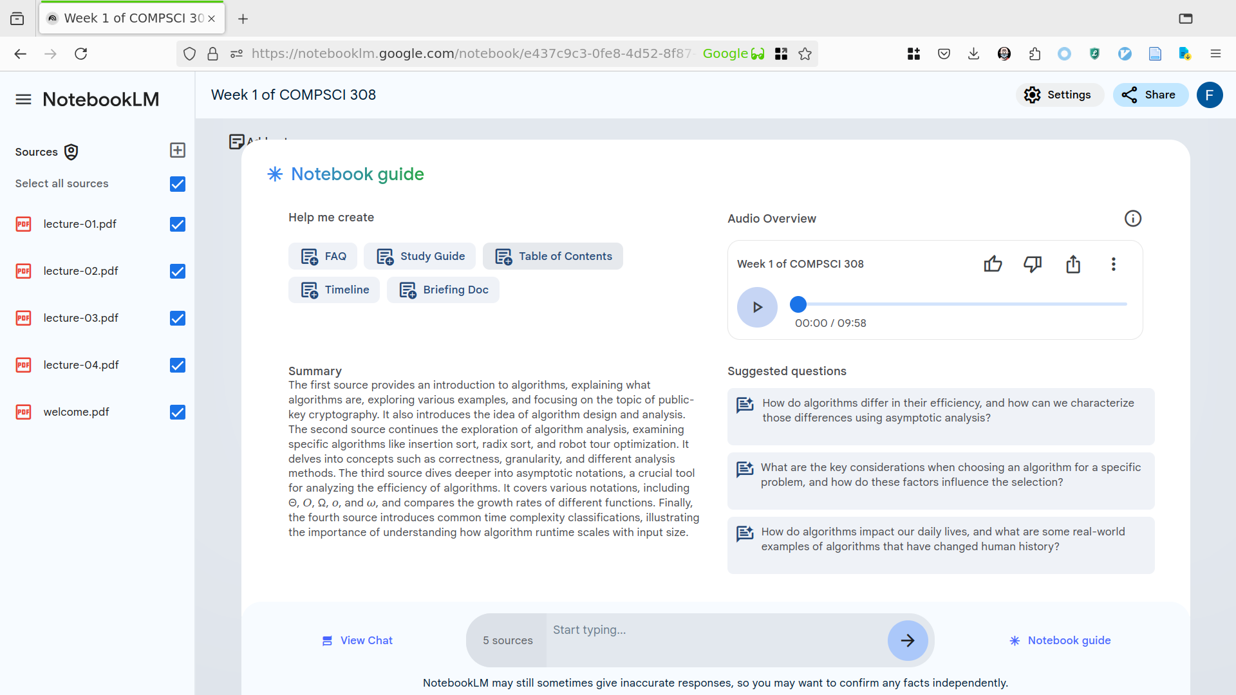Screen dimensions: 1236x695
Task: Open Audio Overview more options menu
Action: tap(1113, 264)
